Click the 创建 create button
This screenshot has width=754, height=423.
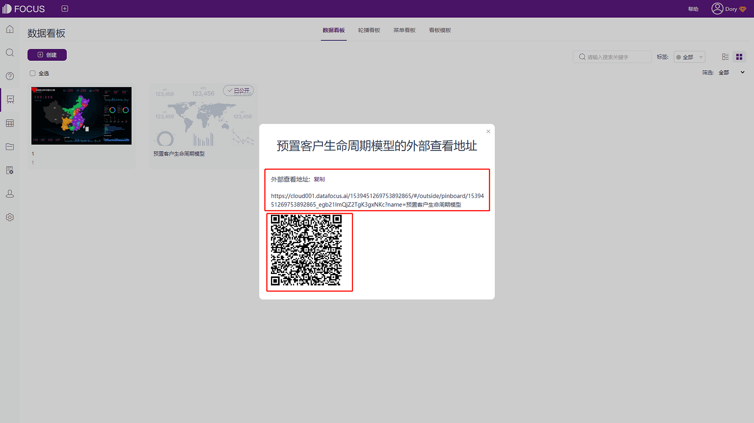47,55
